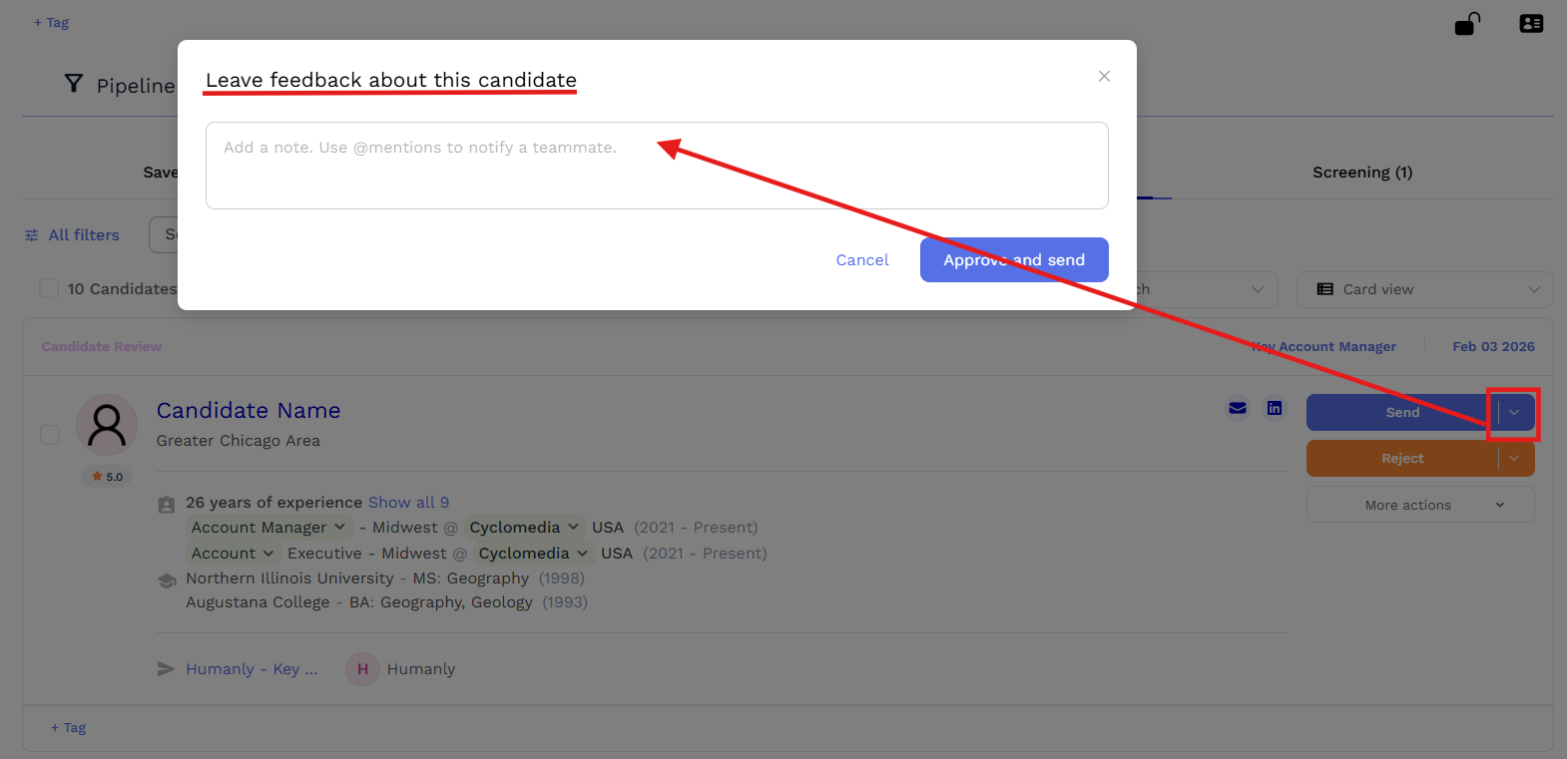Expand the first Cyclomedia company tag
1567x759 pixels.
click(524, 528)
